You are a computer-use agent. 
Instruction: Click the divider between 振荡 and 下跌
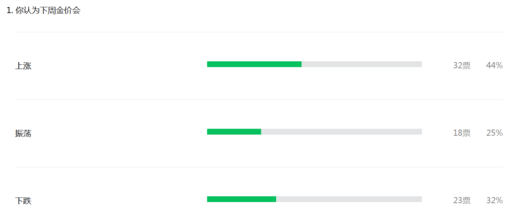point(258,167)
